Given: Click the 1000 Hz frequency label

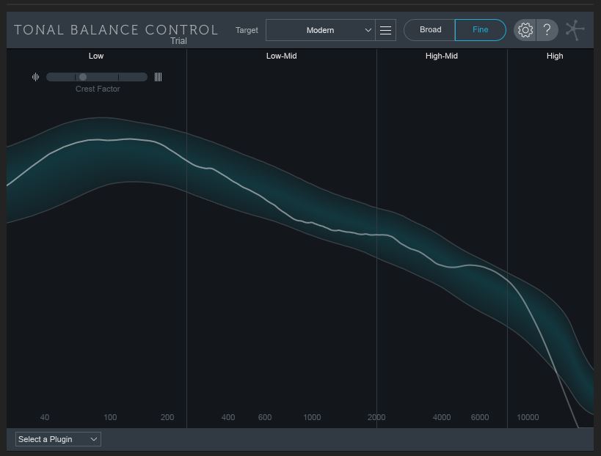Looking at the screenshot, I should pos(312,417).
